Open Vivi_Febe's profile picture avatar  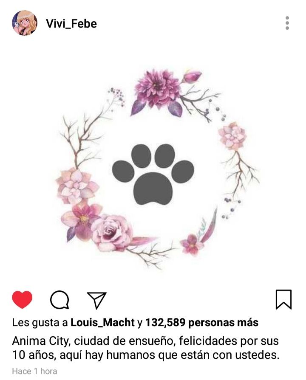pyautogui.click(x=25, y=23)
